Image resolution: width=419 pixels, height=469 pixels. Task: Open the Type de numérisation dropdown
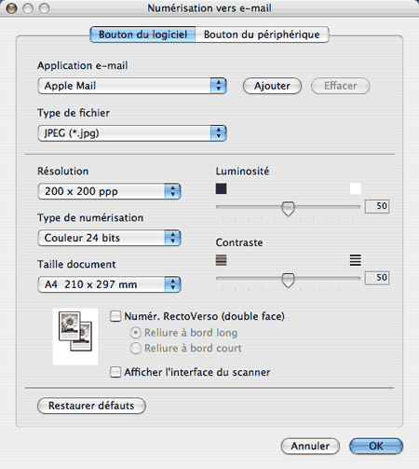coord(109,238)
